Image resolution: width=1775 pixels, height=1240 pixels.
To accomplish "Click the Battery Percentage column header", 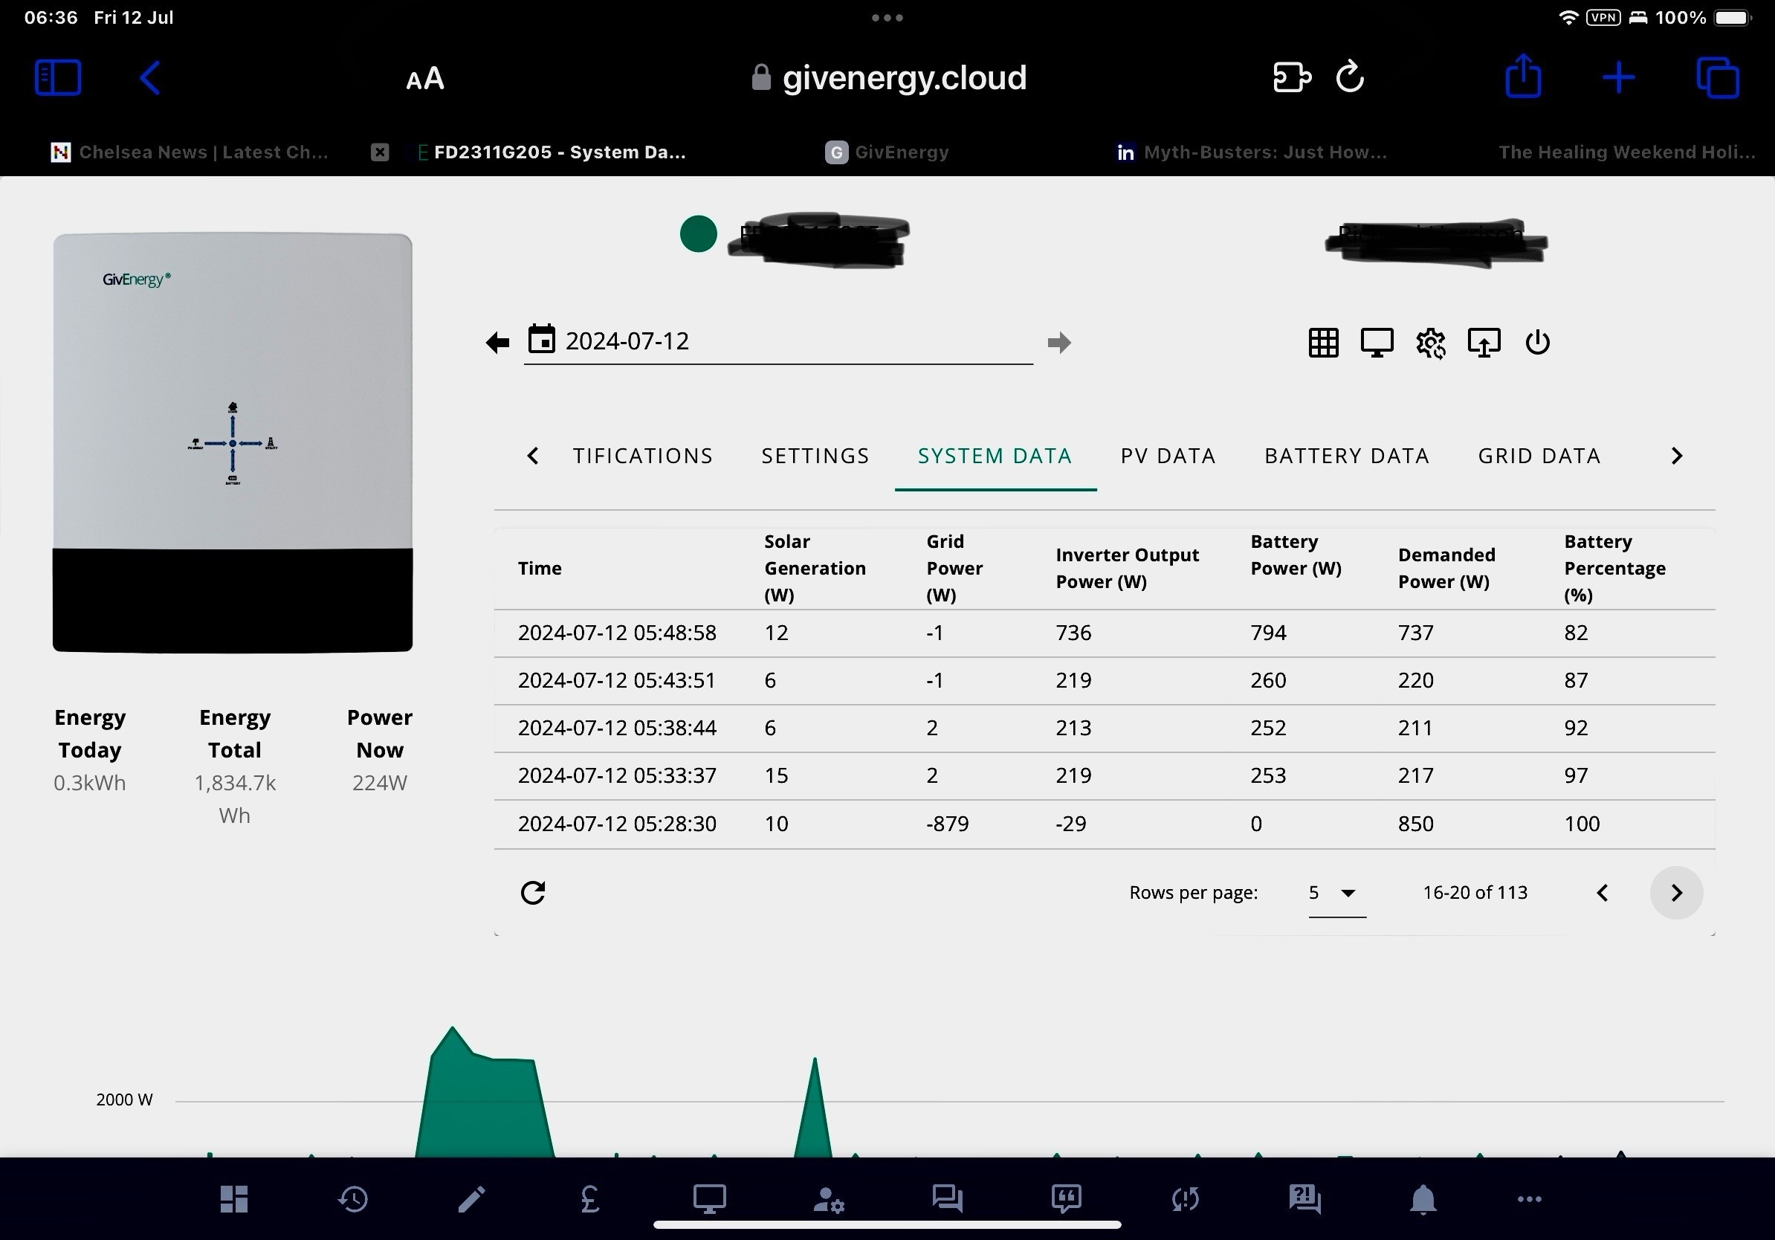I will pyautogui.click(x=1615, y=568).
